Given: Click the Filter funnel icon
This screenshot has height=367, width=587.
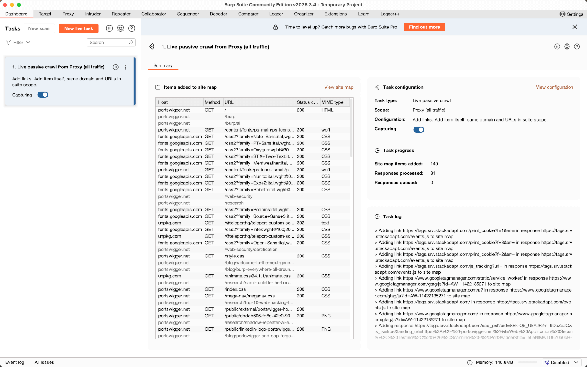Looking at the screenshot, I should pyautogui.click(x=9, y=43).
